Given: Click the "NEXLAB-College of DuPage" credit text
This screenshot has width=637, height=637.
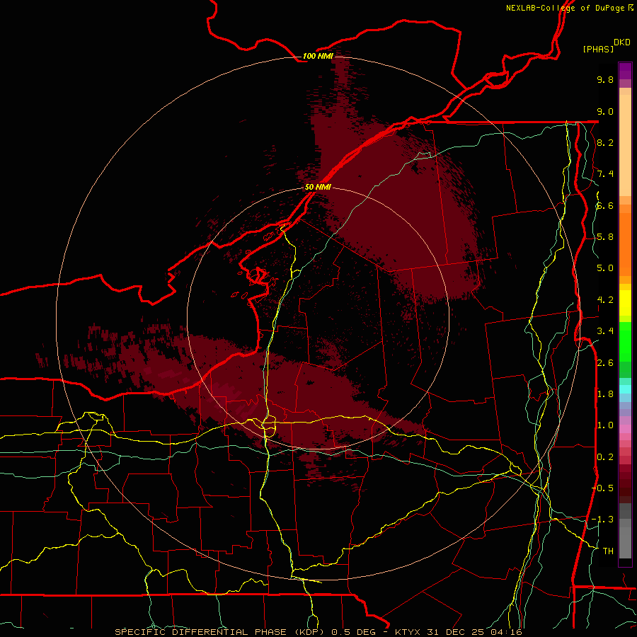Looking at the screenshot, I should point(565,8).
